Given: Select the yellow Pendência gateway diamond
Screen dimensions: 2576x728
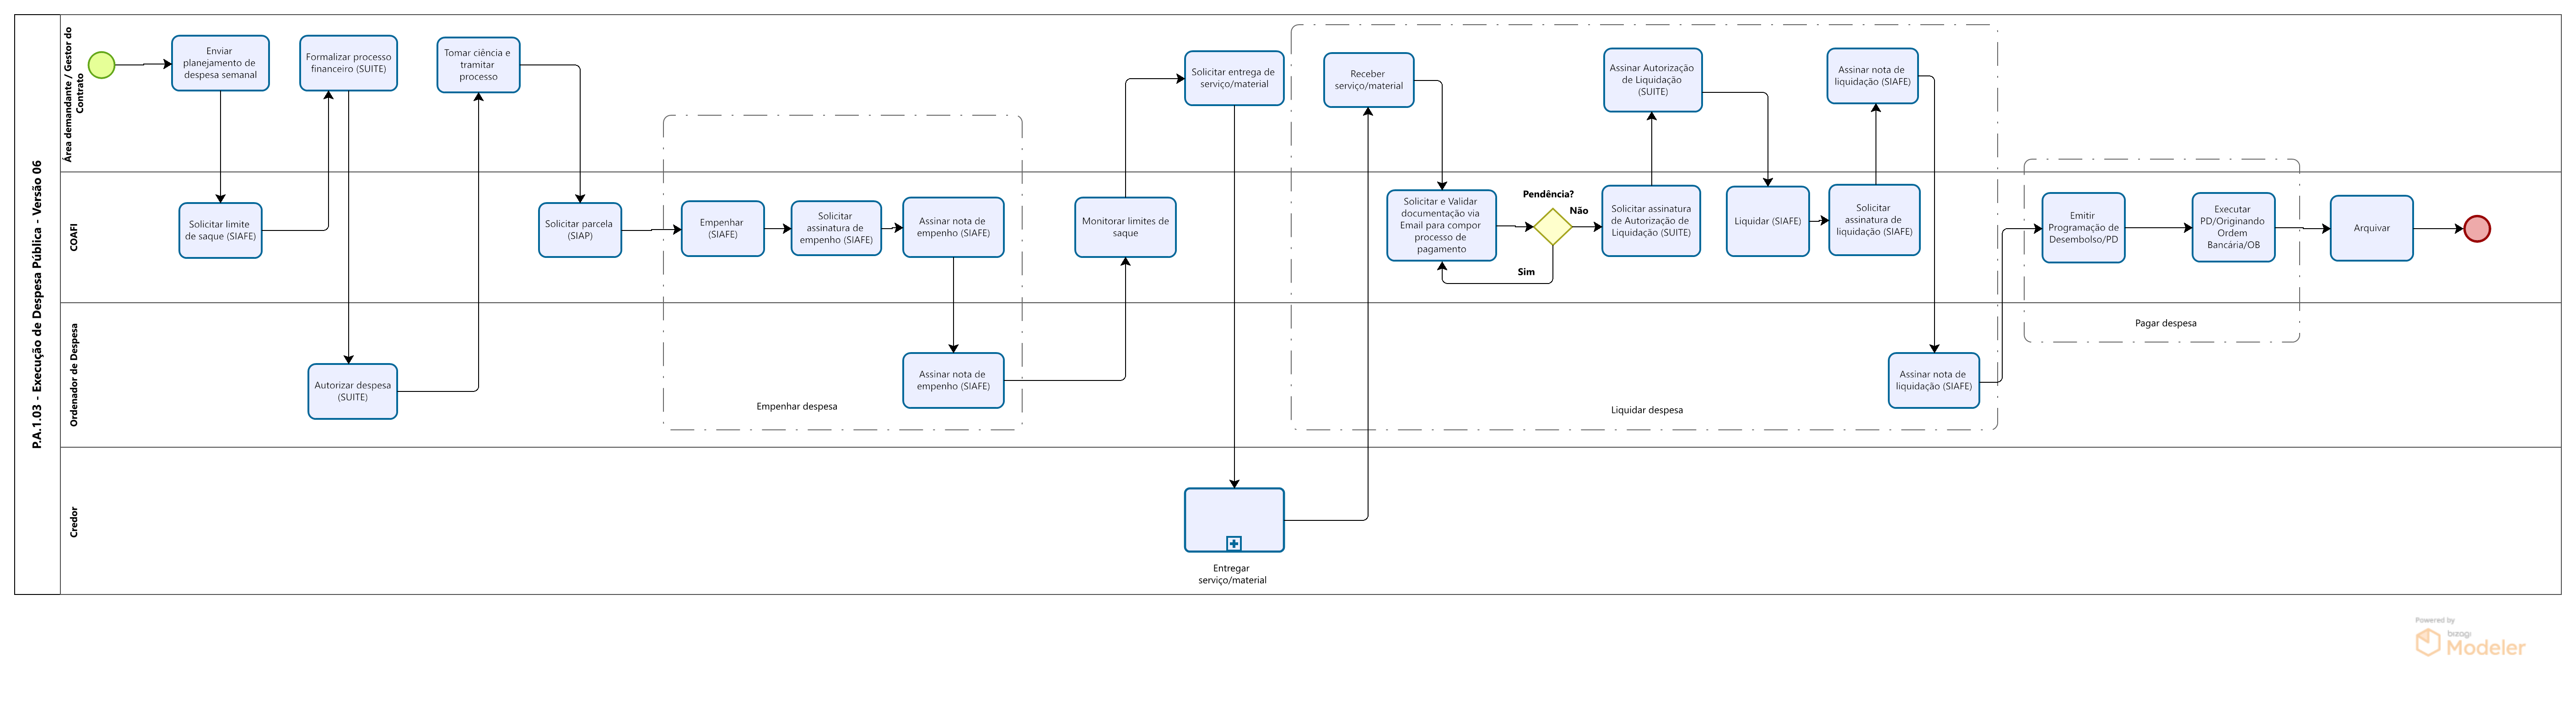Looking at the screenshot, I should click(x=1552, y=227).
